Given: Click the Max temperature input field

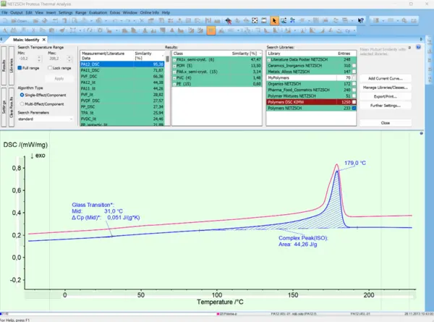Looking at the screenshot, I should pos(57,59).
